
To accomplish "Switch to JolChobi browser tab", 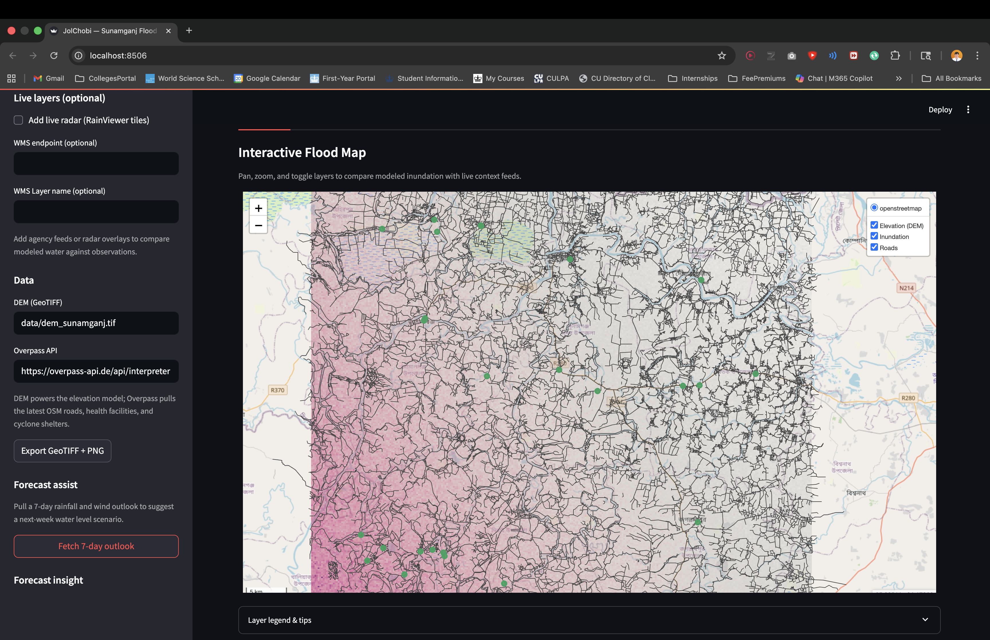I will (110, 31).
